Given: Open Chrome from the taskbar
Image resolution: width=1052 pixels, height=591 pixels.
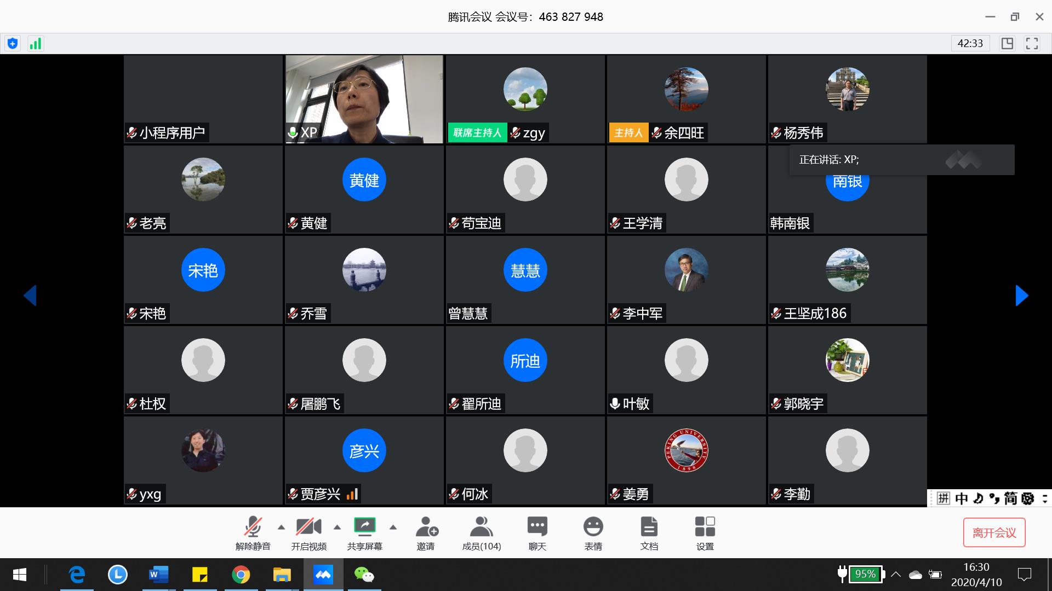Looking at the screenshot, I should (241, 575).
